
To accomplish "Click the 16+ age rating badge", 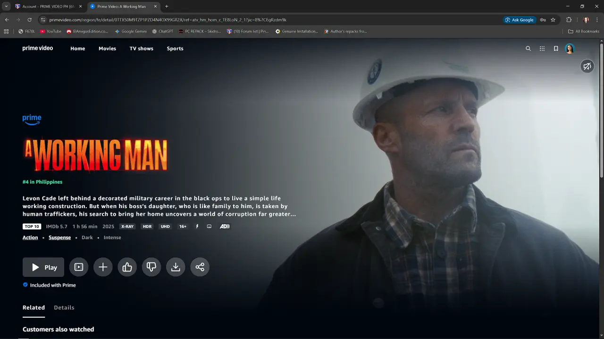I will 183,226.
